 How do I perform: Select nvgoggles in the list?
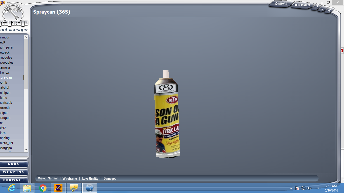point(12,63)
